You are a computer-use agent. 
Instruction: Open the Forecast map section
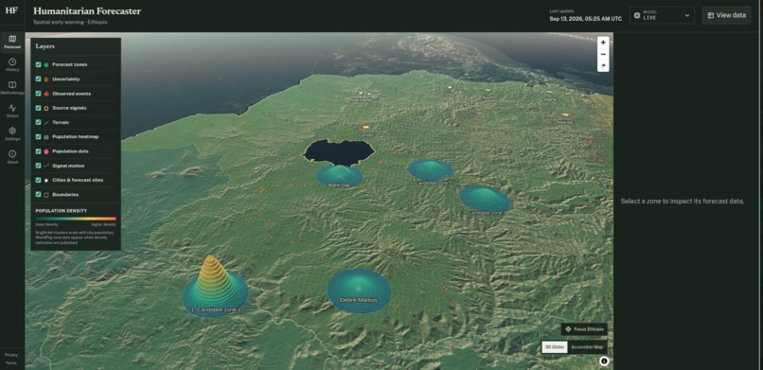pos(12,43)
